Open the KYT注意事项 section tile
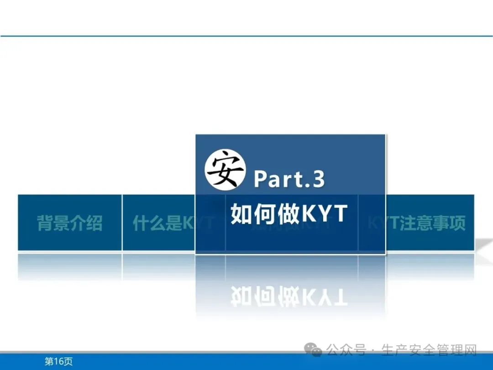 coord(430,223)
